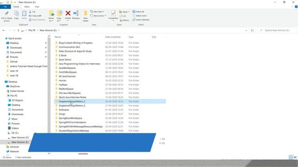Click Copy path in Clipboard group
Image resolution: width=298 pixels, height=167 pixels.
pyautogui.click(x=35, y=16)
